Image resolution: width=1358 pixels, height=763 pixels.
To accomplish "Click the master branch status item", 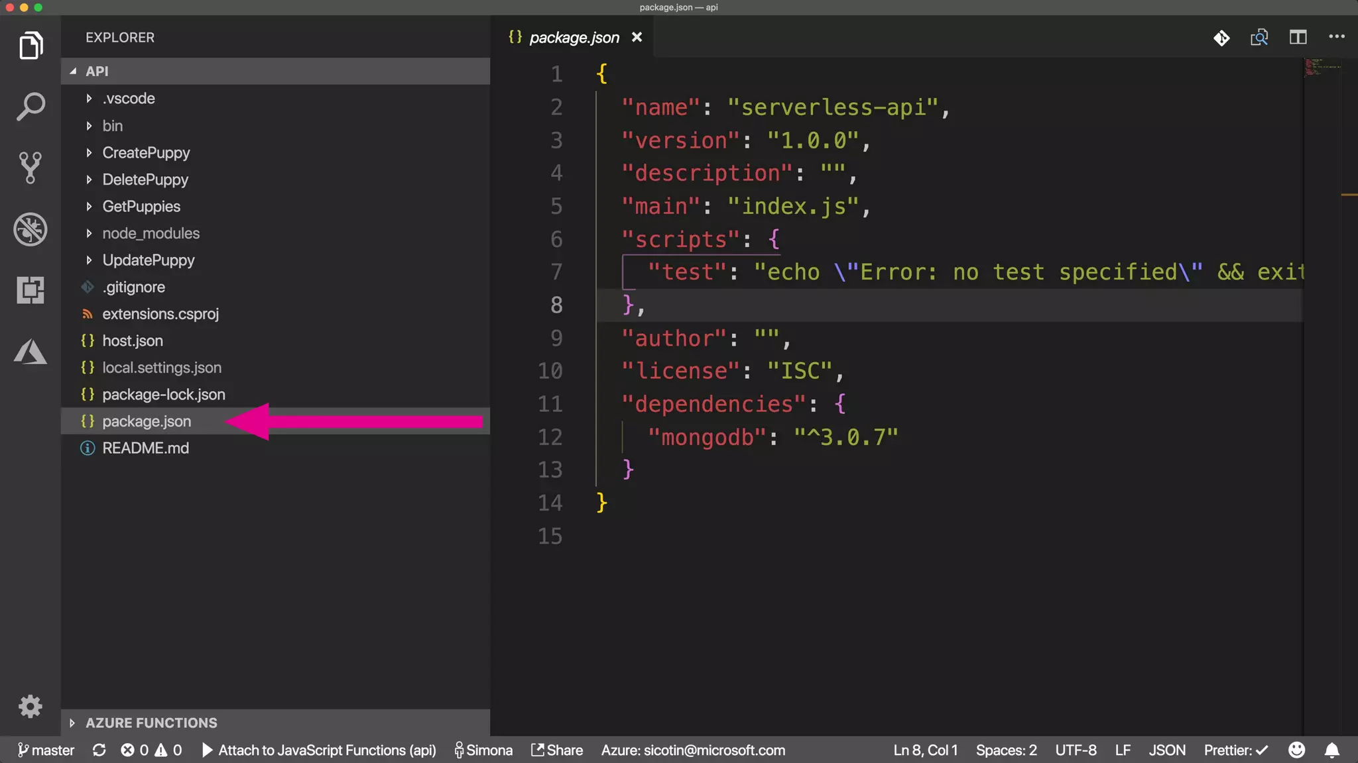I will pyautogui.click(x=46, y=750).
